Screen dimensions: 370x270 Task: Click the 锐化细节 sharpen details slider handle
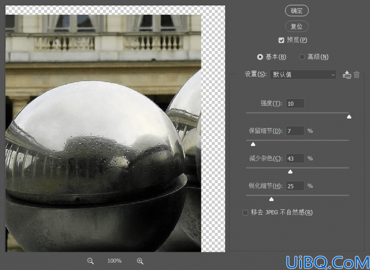[271, 199]
